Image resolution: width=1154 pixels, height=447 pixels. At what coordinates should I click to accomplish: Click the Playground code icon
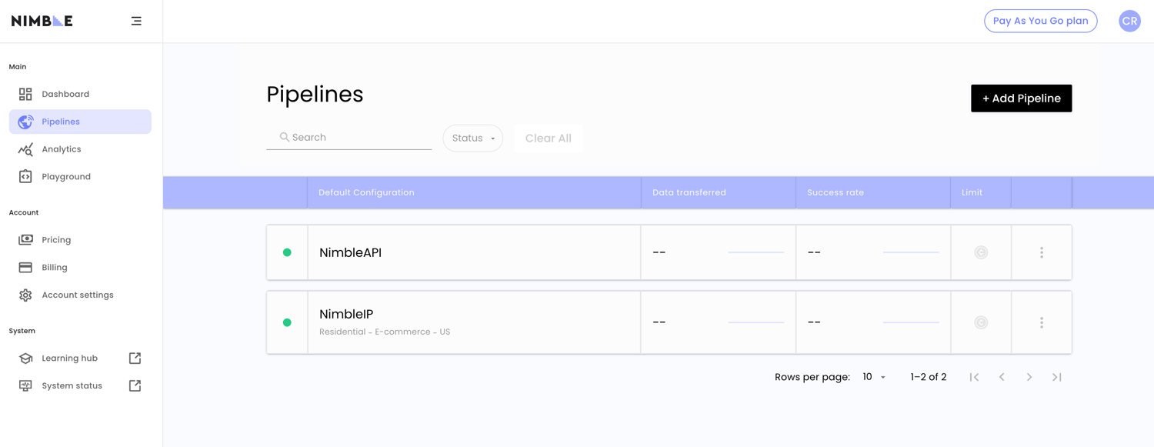25,176
